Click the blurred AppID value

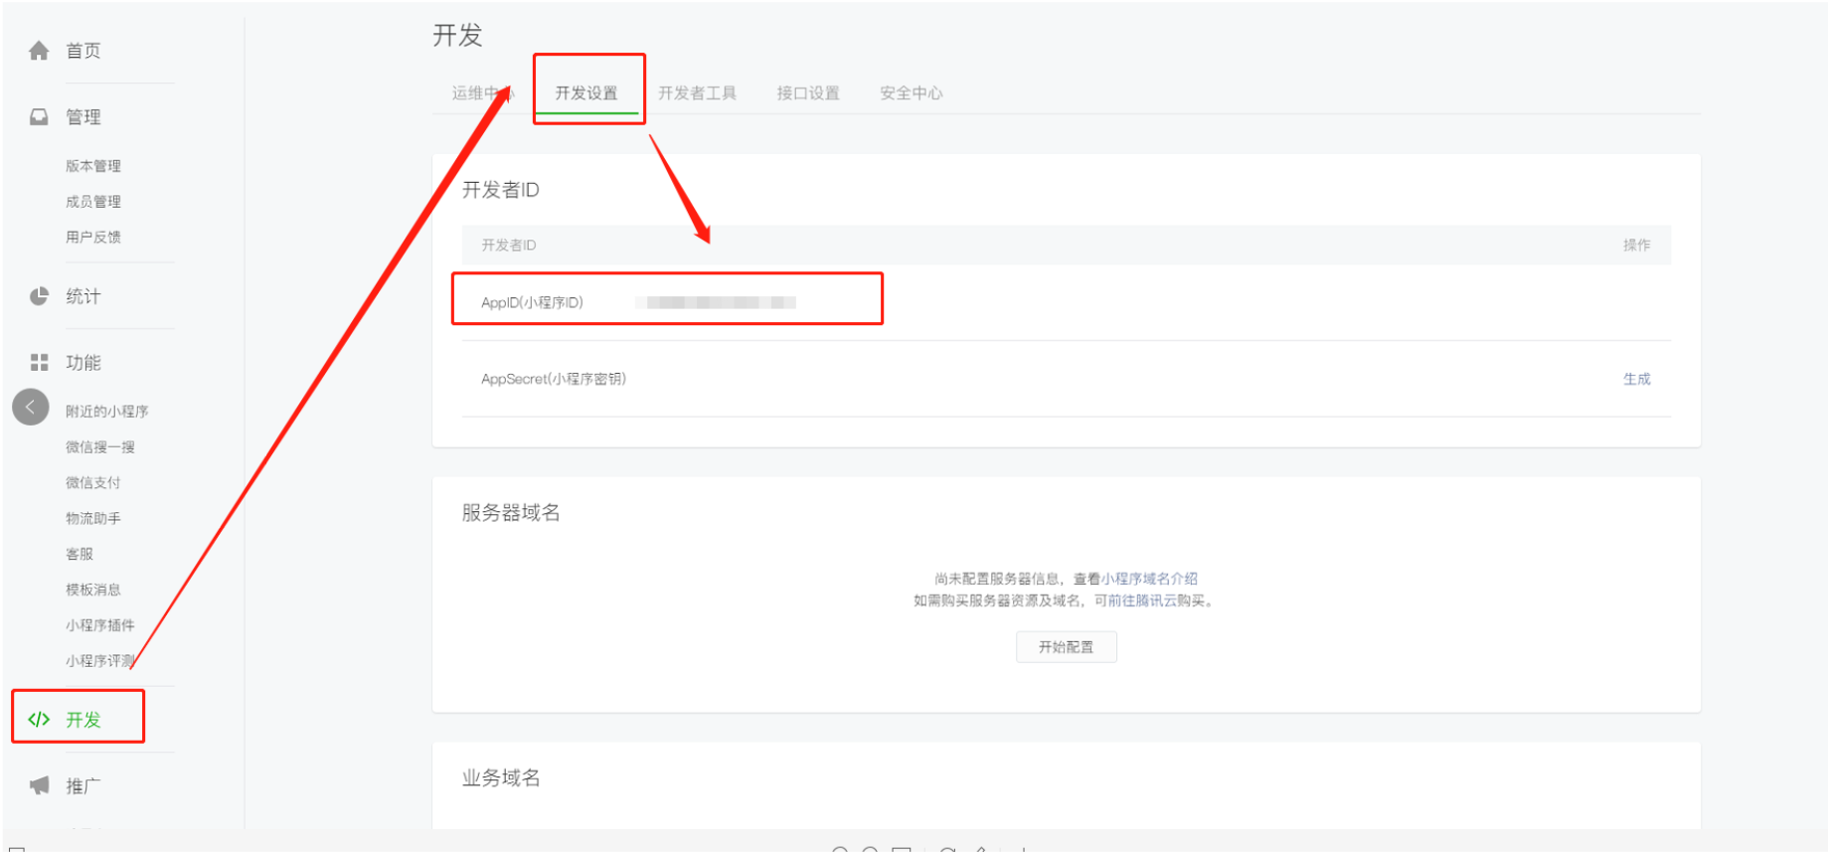click(716, 302)
